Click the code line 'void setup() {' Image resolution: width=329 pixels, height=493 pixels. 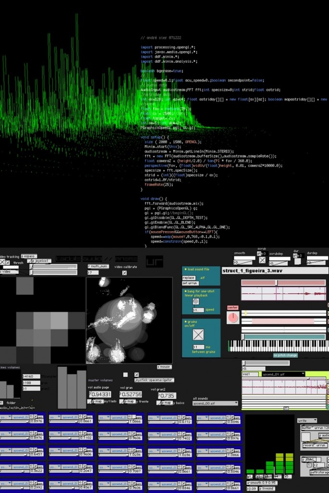pyautogui.click(x=155, y=137)
